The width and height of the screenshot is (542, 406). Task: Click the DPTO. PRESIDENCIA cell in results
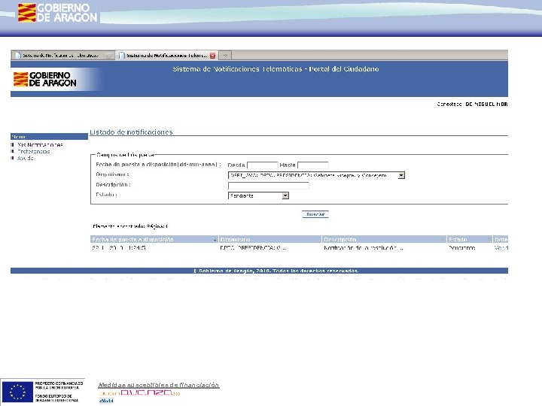pos(253,248)
